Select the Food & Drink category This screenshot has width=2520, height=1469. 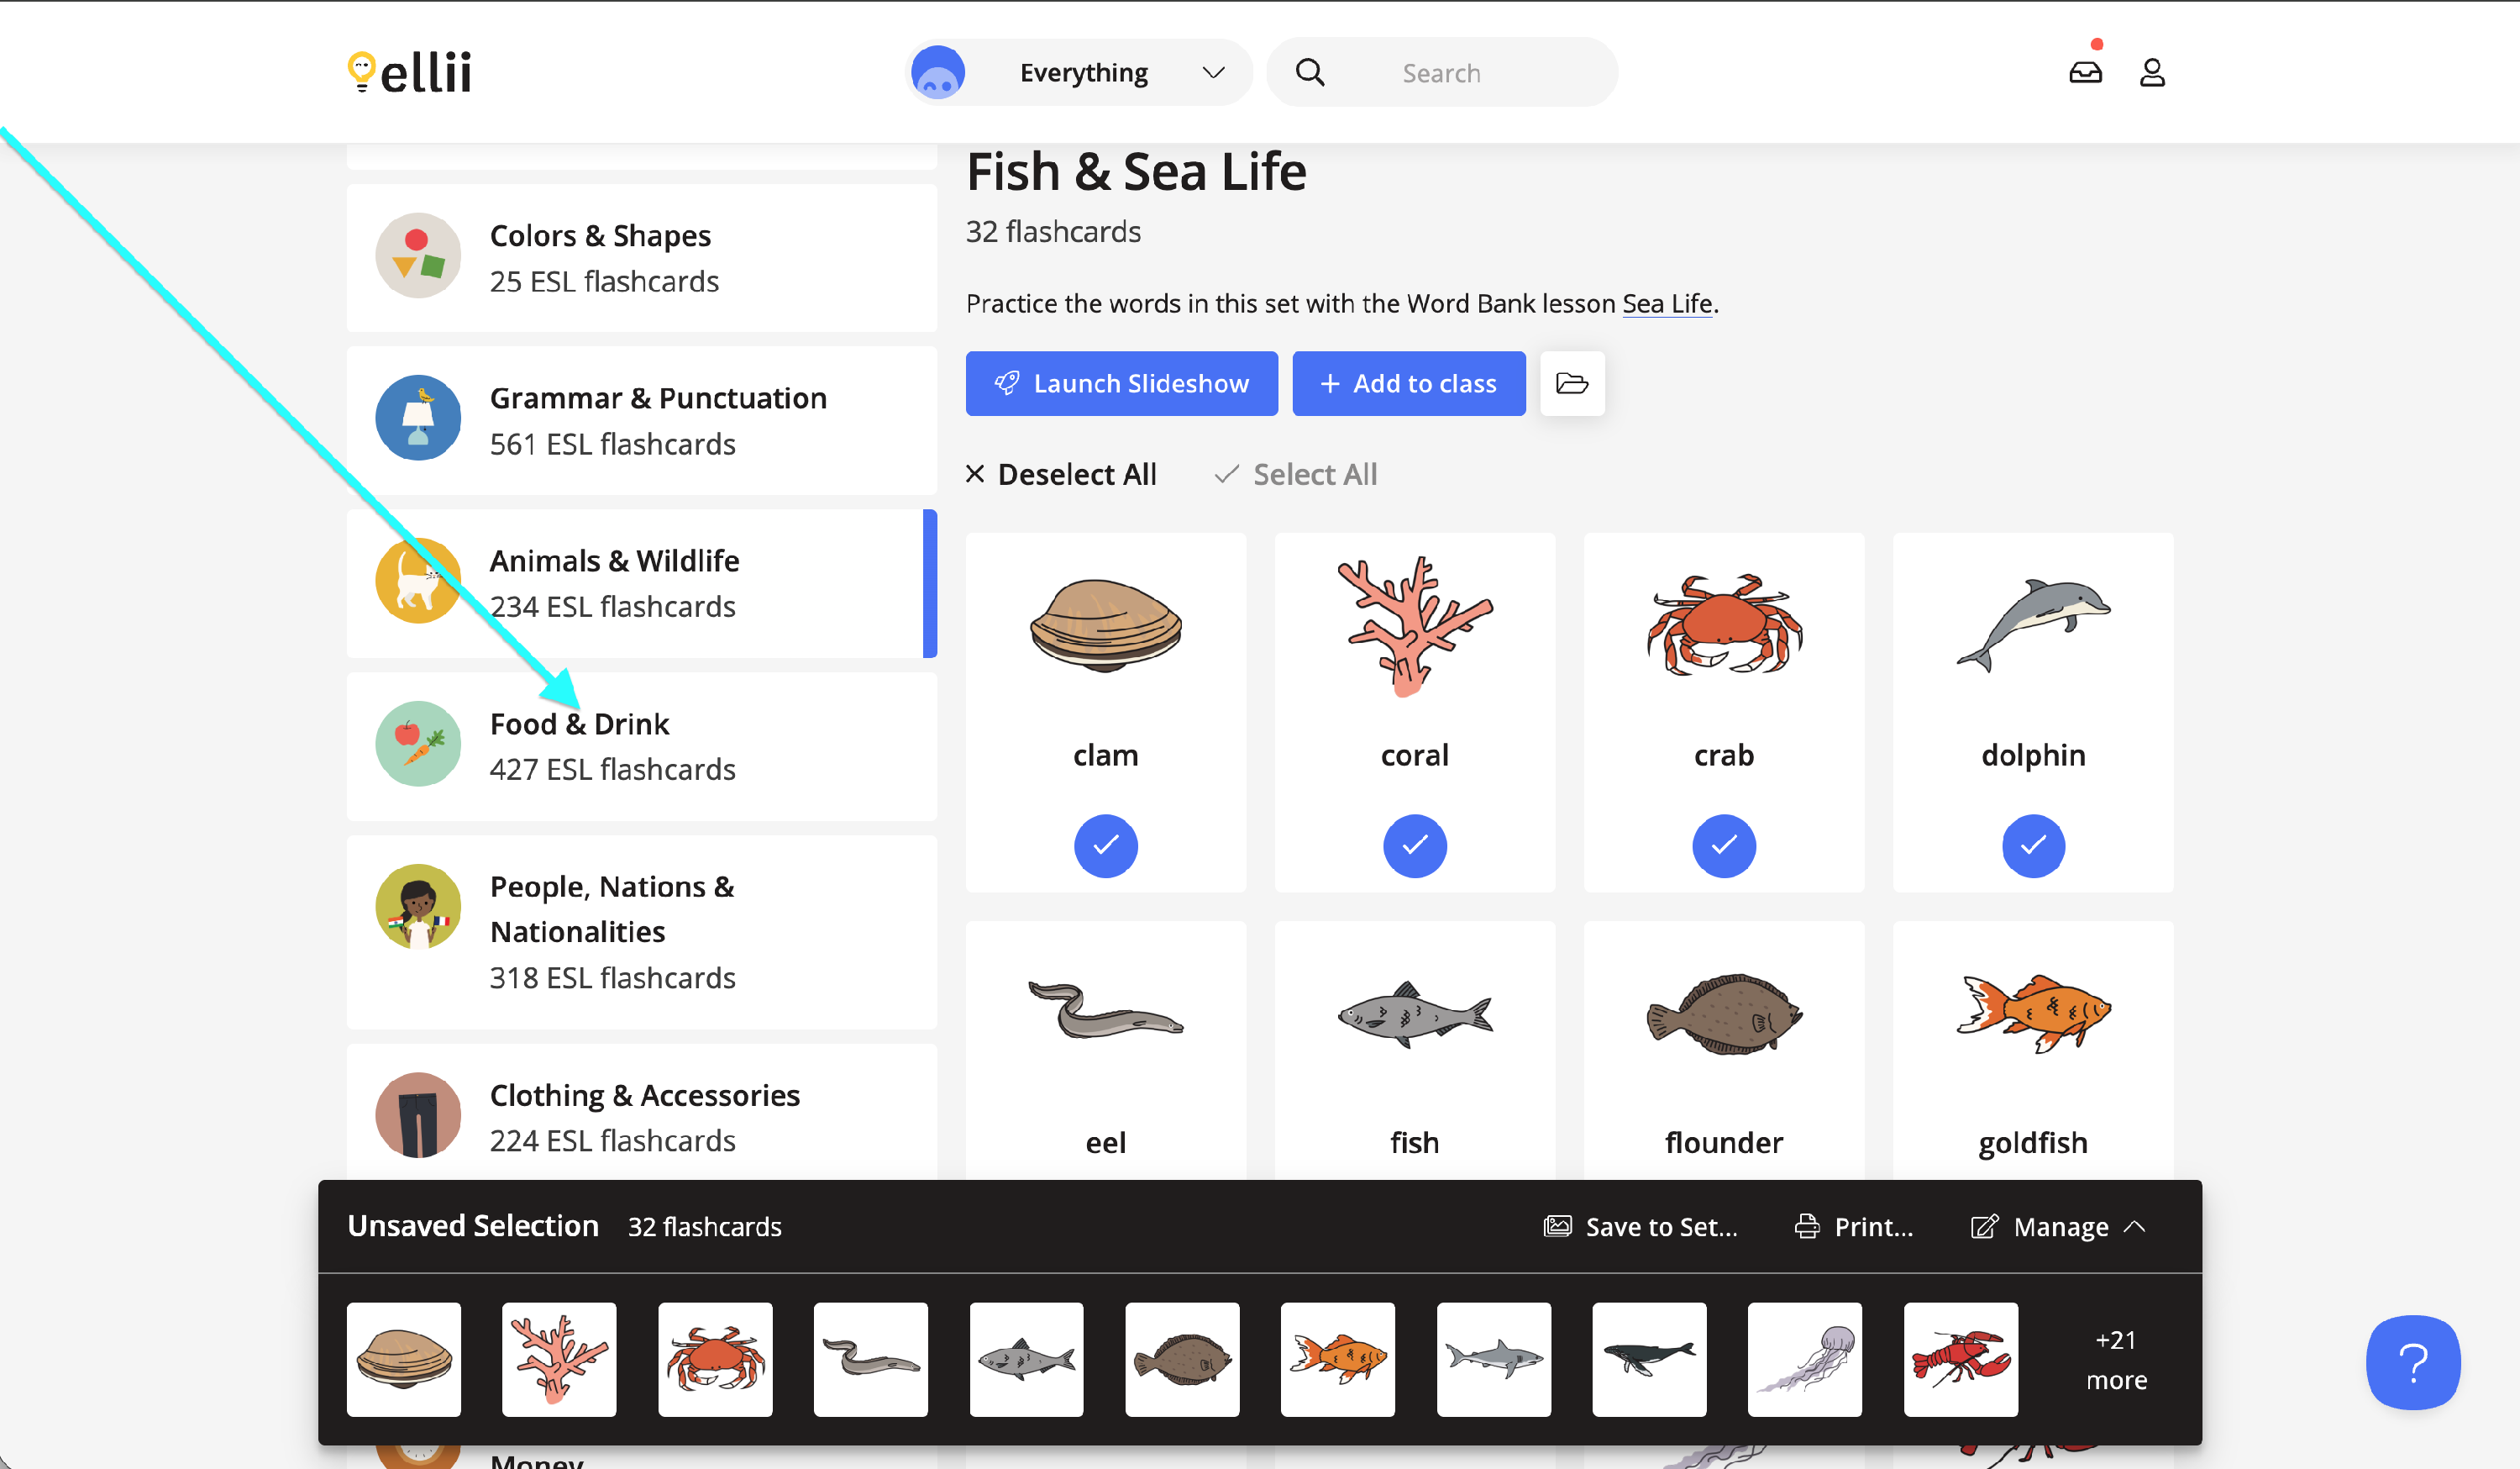click(641, 746)
